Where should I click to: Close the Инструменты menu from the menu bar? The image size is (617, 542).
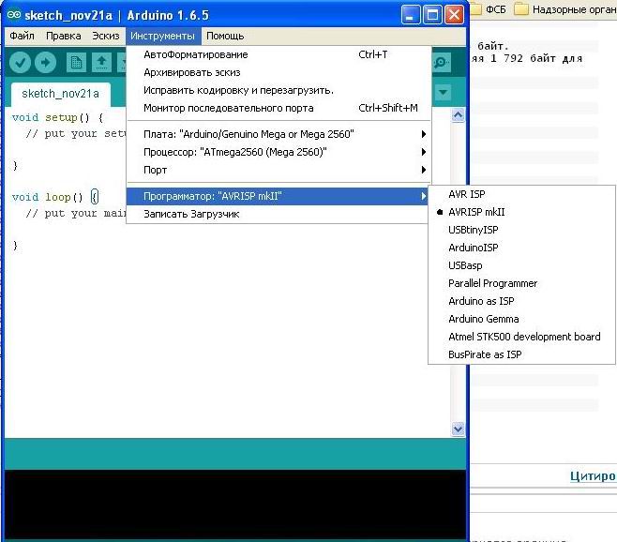(163, 36)
